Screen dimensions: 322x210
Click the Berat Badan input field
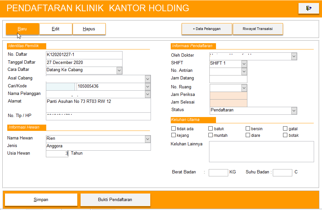pyautogui.click(x=218, y=172)
